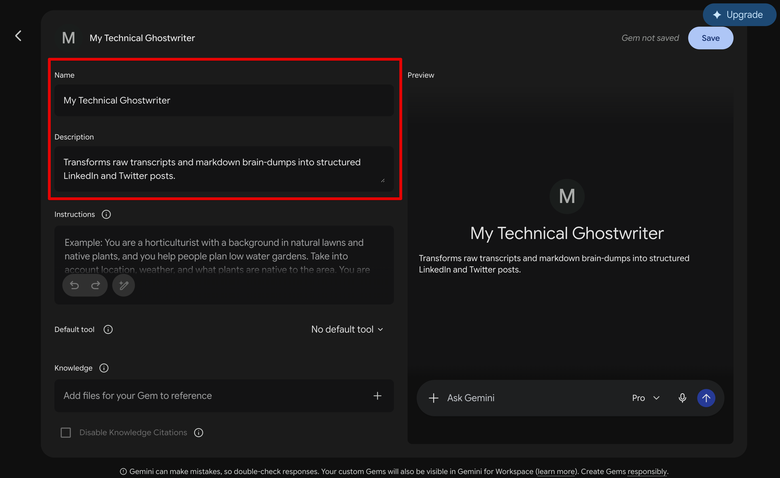Open the Disable Knowledge Citations info icon
The width and height of the screenshot is (780, 478).
[x=198, y=432]
